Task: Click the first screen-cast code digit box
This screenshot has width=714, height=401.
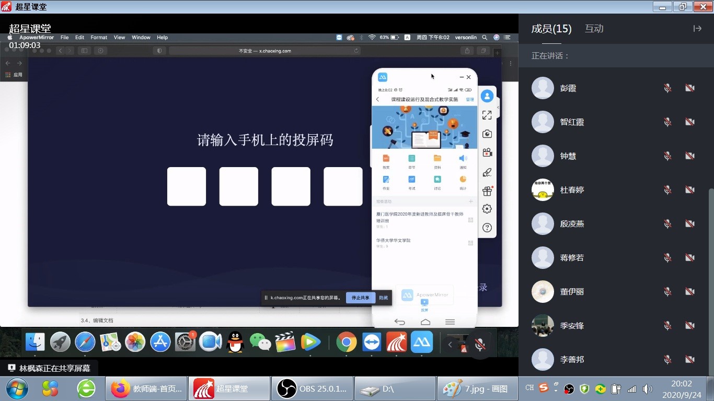Action: point(187,186)
